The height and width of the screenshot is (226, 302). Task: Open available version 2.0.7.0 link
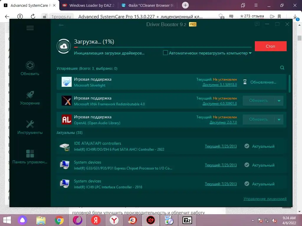coord(223,122)
